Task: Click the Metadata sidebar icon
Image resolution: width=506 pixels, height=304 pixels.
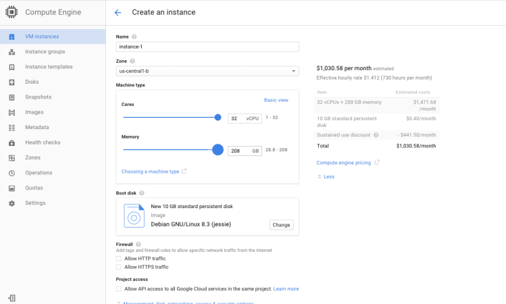Action: tap(11, 128)
